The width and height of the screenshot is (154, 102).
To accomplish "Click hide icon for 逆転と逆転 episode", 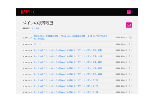I will pyautogui.click(x=130, y=50).
